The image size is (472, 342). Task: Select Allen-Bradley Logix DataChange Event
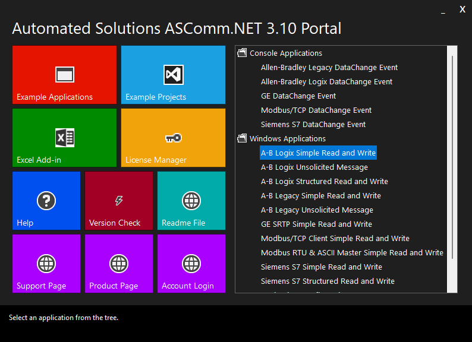(x=326, y=82)
